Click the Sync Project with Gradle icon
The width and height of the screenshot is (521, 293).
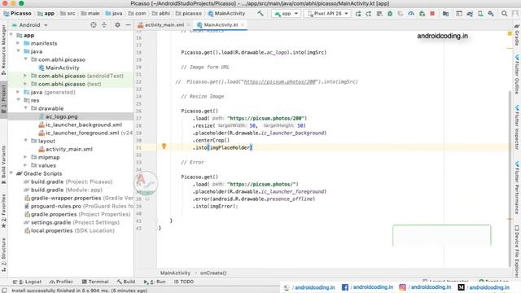(x=470, y=14)
